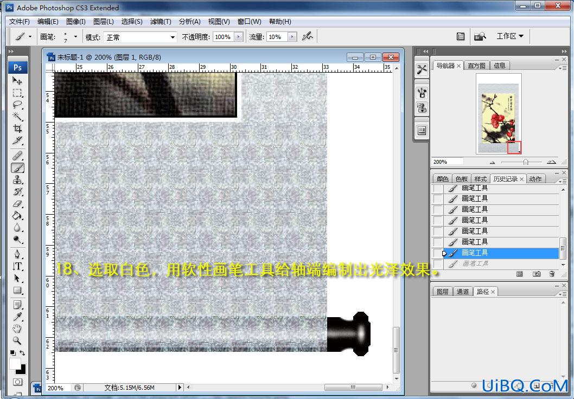Select the Type tool
The image size is (574, 399).
[x=17, y=266]
